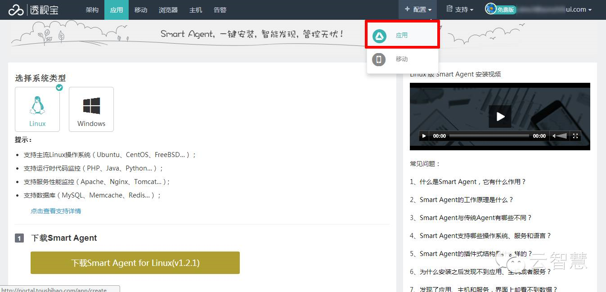Collapse the 配置 dropdown menu
The height and width of the screenshot is (292, 606).
tap(418, 9)
